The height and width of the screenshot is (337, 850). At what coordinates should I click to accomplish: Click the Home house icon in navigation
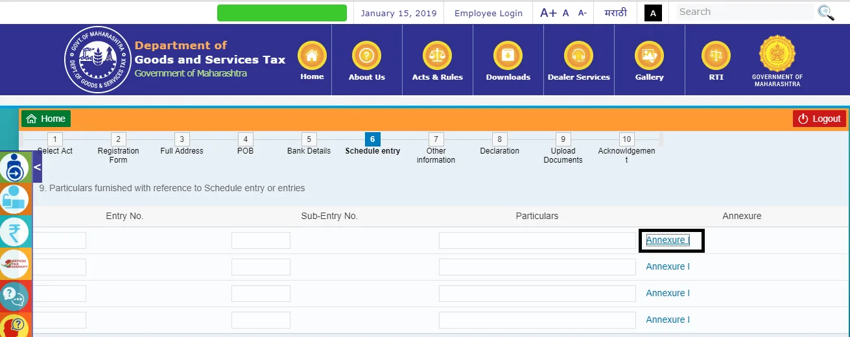point(312,55)
